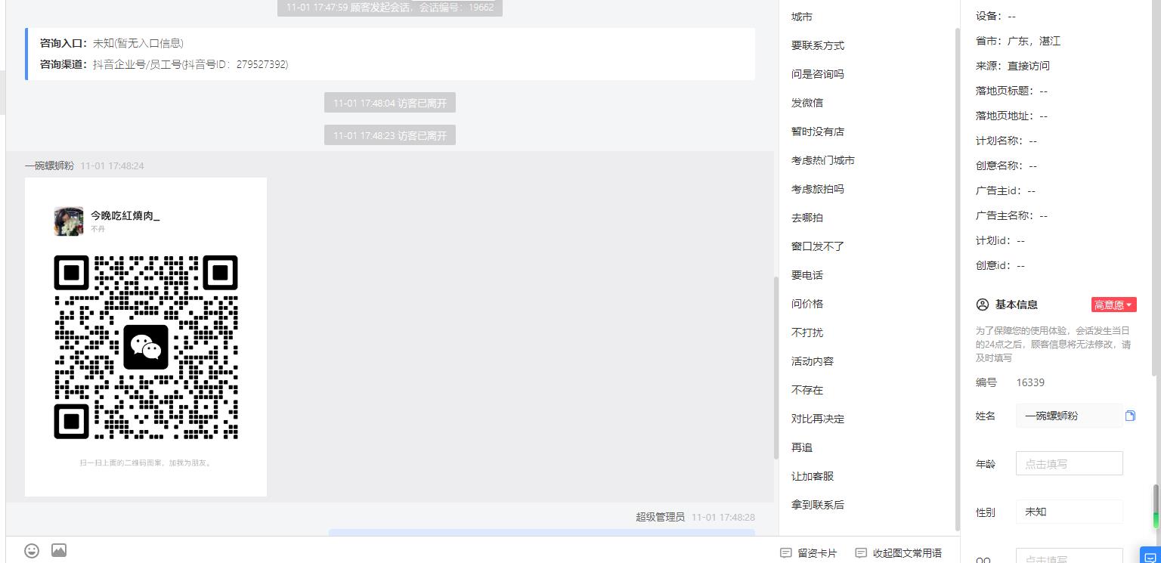
Task: Select quick phrase 问价格
Action: [x=807, y=304]
